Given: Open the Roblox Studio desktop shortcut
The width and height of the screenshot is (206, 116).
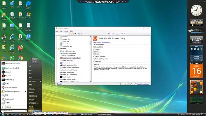Looking at the screenshot, I should coord(28,5).
